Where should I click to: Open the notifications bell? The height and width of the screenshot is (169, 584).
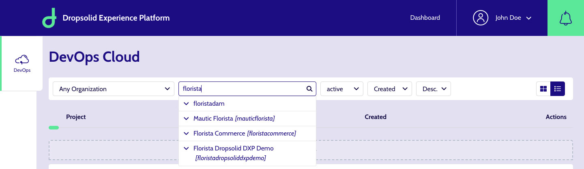pyautogui.click(x=565, y=18)
